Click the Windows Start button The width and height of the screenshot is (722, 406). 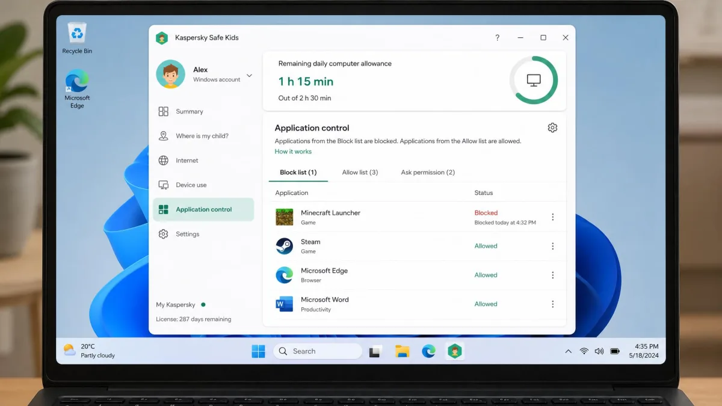click(x=258, y=351)
